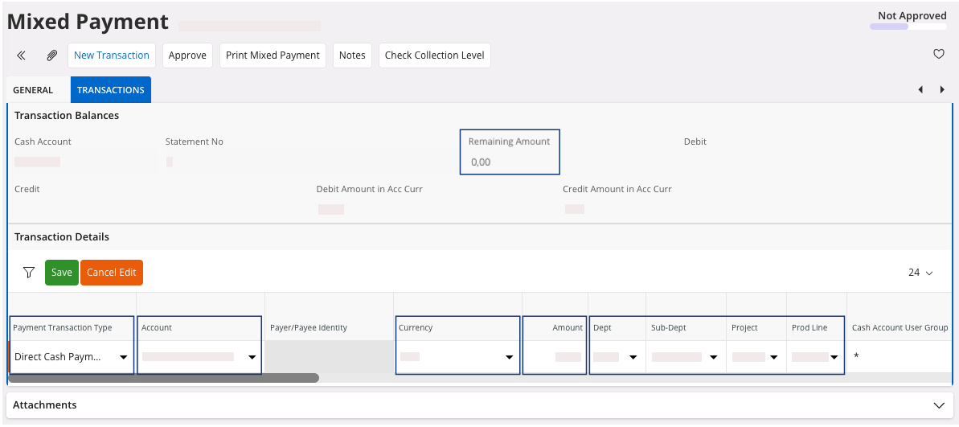Open the Prod Line dropdown arrow
The image size is (959, 427).
coord(834,357)
